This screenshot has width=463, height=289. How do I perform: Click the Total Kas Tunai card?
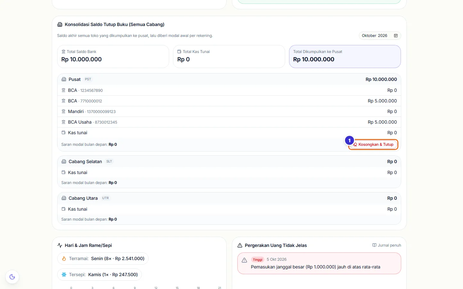pos(229,57)
